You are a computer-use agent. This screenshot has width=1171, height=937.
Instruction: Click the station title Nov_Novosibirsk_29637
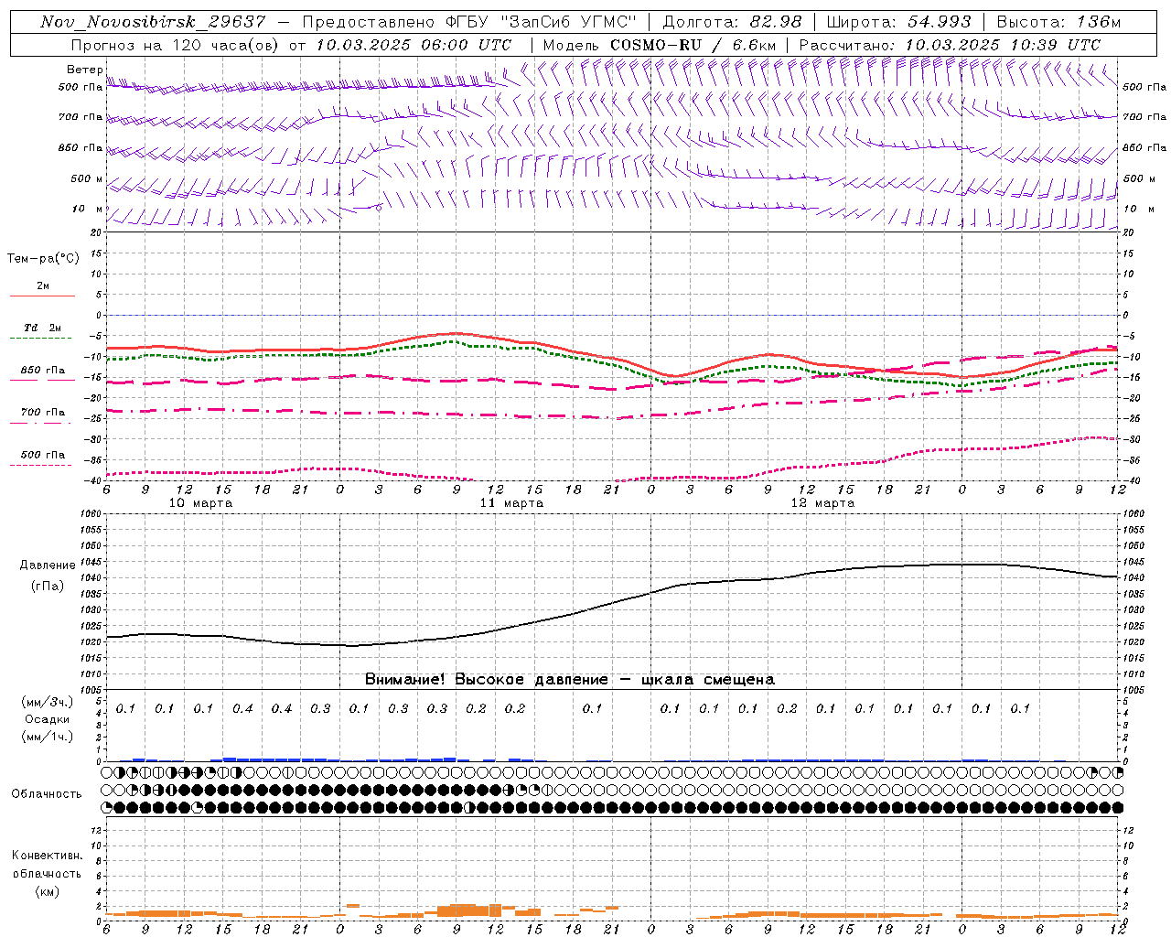pos(153,22)
